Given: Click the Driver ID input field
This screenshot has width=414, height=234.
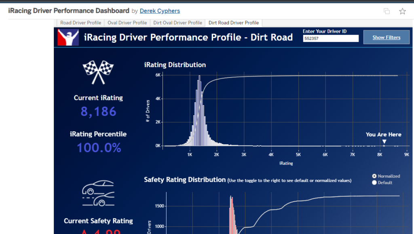Looking at the screenshot, I should [331, 38].
